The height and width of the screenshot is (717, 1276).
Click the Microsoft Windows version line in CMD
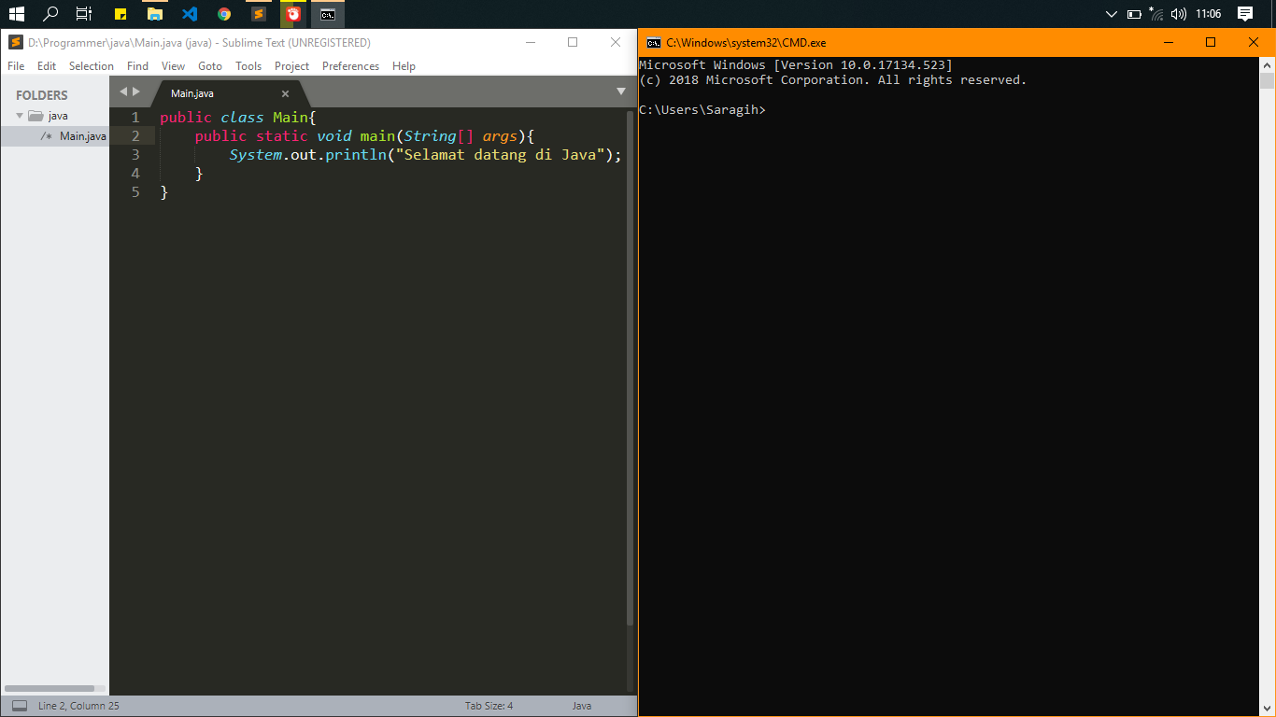tap(796, 65)
